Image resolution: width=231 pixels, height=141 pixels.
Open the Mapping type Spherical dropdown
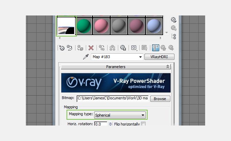point(120,115)
